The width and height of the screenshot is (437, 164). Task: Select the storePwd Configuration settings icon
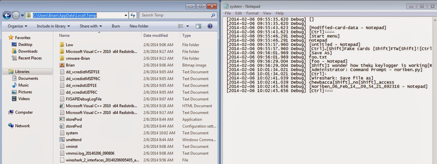[62, 126]
